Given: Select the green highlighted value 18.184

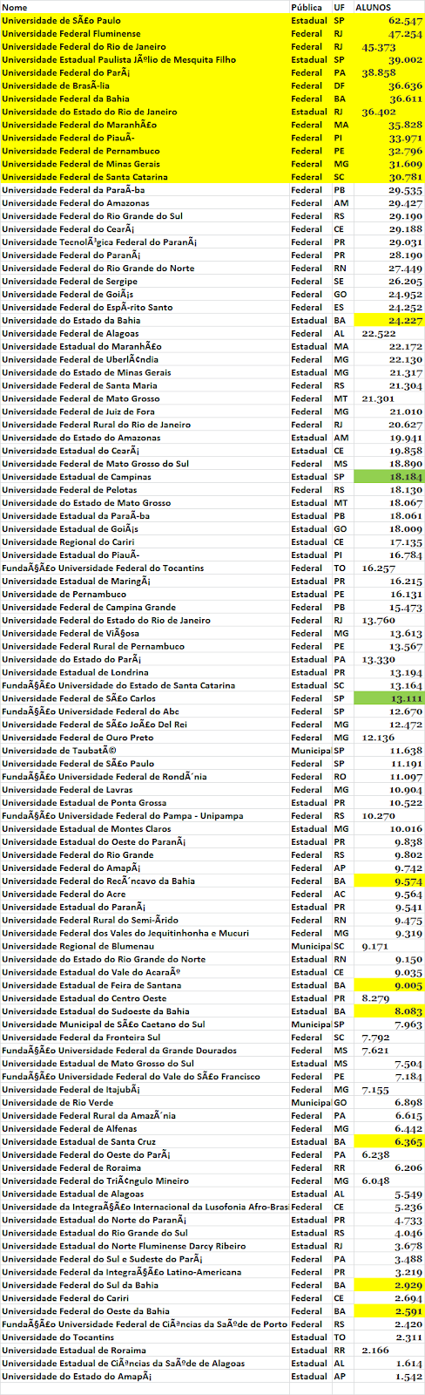Looking at the screenshot, I should (x=405, y=478).
